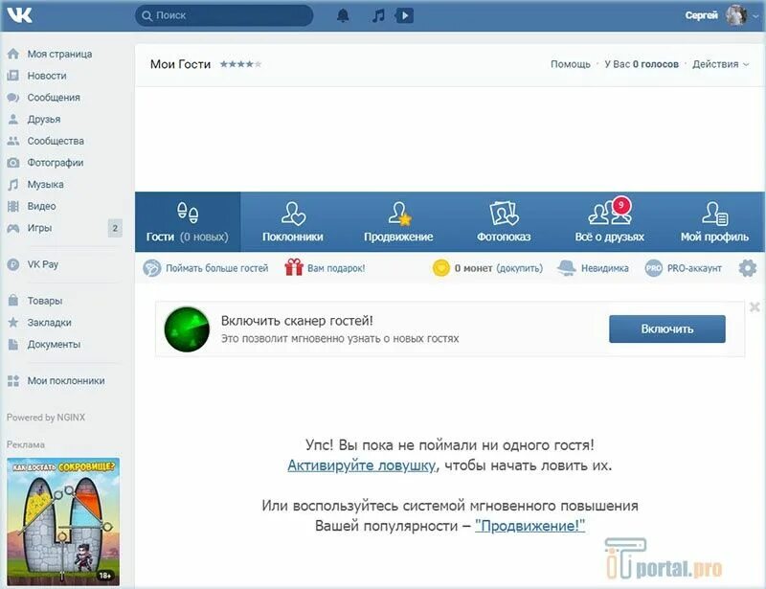Switch to the Фотопоказ tab
766x589 pixels.
pyautogui.click(x=504, y=222)
